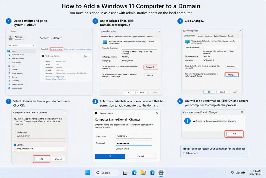Open Remote tab in step 2 window

click(x=150, y=36)
